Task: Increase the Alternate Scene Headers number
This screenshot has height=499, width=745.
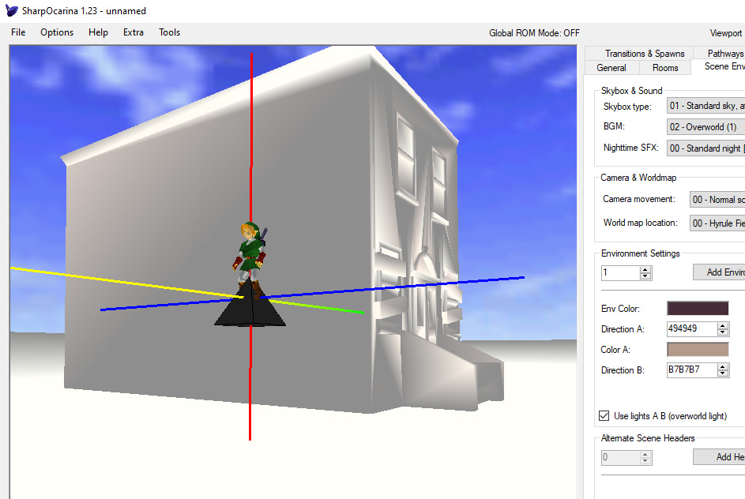Action: (645, 454)
